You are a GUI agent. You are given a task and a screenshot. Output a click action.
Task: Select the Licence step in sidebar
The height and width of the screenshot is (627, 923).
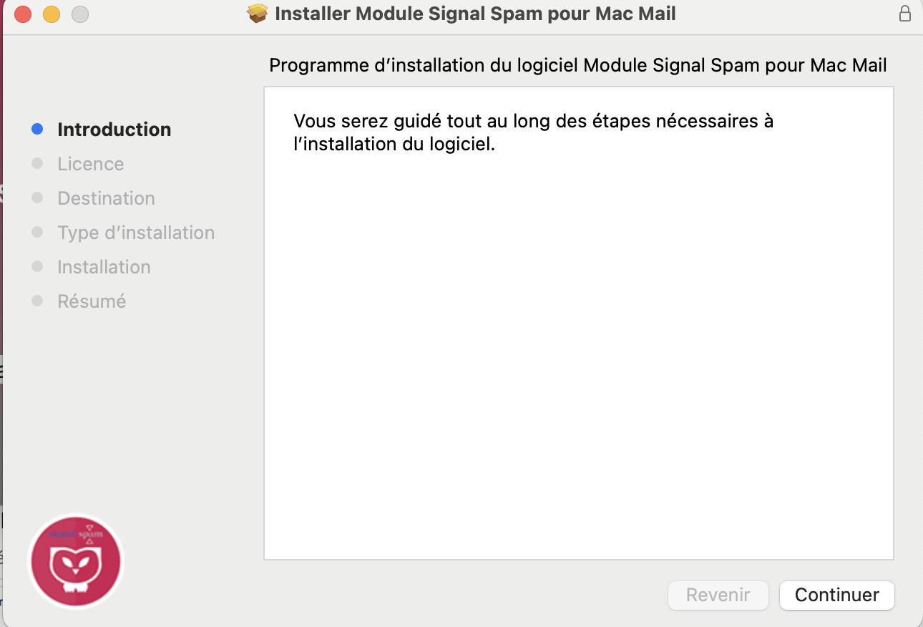tap(91, 164)
